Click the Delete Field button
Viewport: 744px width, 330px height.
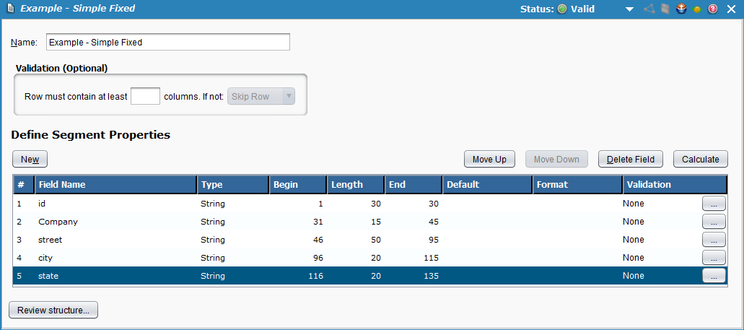[630, 159]
